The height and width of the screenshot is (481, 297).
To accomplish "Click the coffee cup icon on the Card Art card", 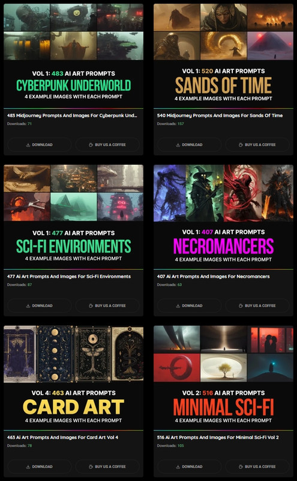I will [91, 467].
